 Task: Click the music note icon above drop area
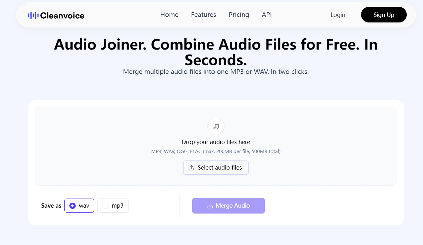[x=216, y=126]
